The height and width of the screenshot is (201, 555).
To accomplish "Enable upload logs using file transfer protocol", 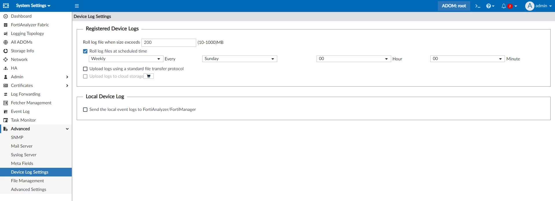I will [x=85, y=69].
